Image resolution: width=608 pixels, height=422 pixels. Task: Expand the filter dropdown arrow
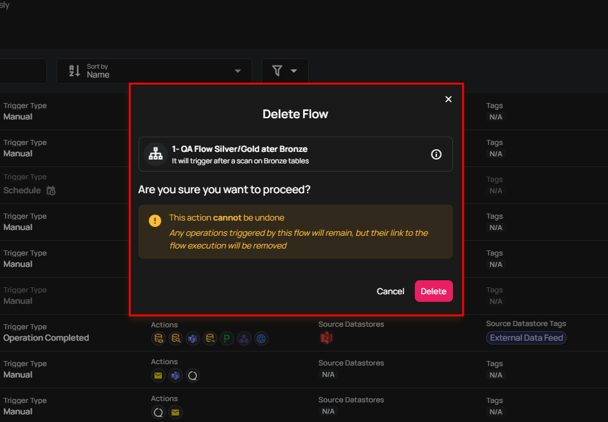pos(294,71)
